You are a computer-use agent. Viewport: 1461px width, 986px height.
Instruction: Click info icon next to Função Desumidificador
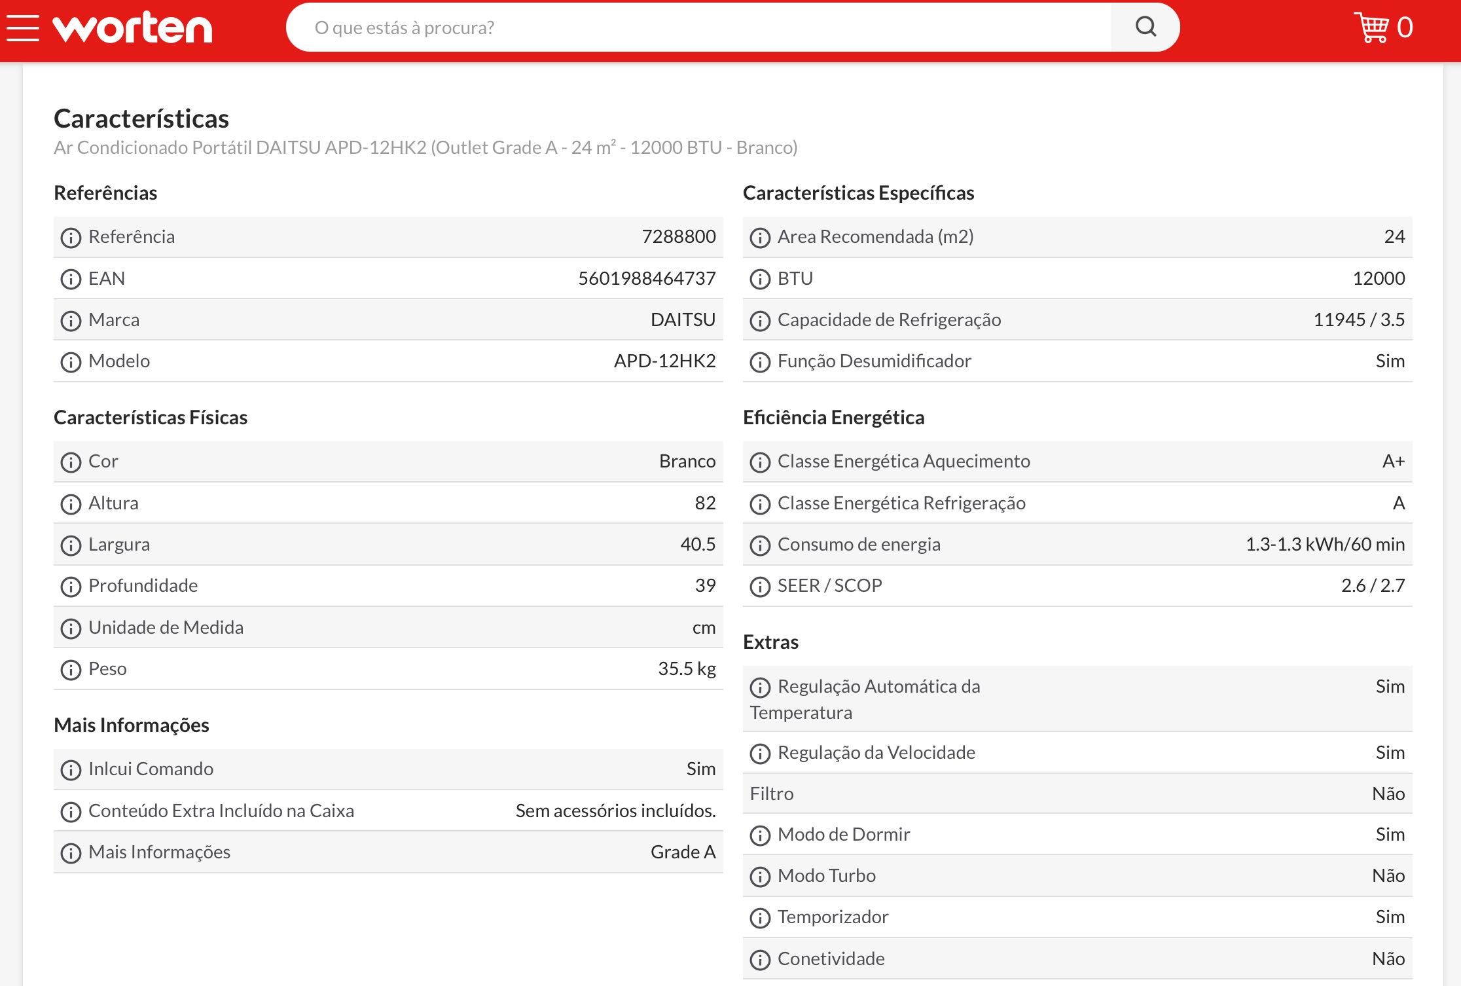pyautogui.click(x=760, y=362)
